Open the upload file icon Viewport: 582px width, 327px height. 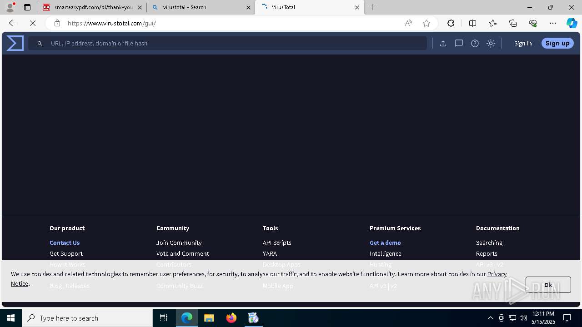pyautogui.click(x=443, y=44)
